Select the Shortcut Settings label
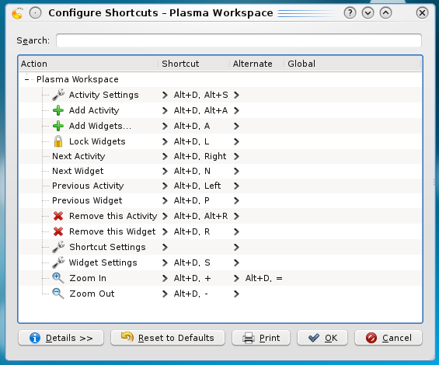Image resolution: width=439 pixels, height=365 pixels. [107, 247]
